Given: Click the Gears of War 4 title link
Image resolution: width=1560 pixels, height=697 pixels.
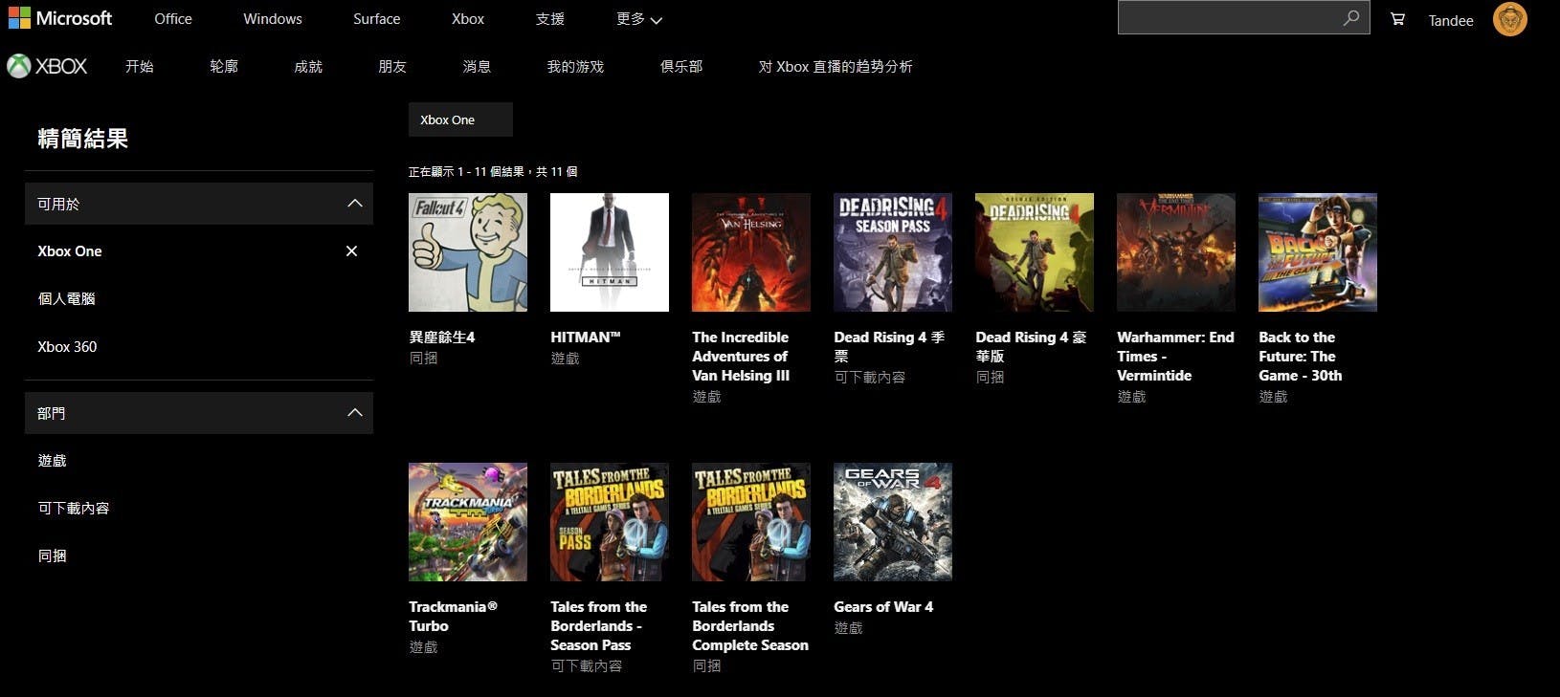Looking at the screenshot, I should 883,606.
